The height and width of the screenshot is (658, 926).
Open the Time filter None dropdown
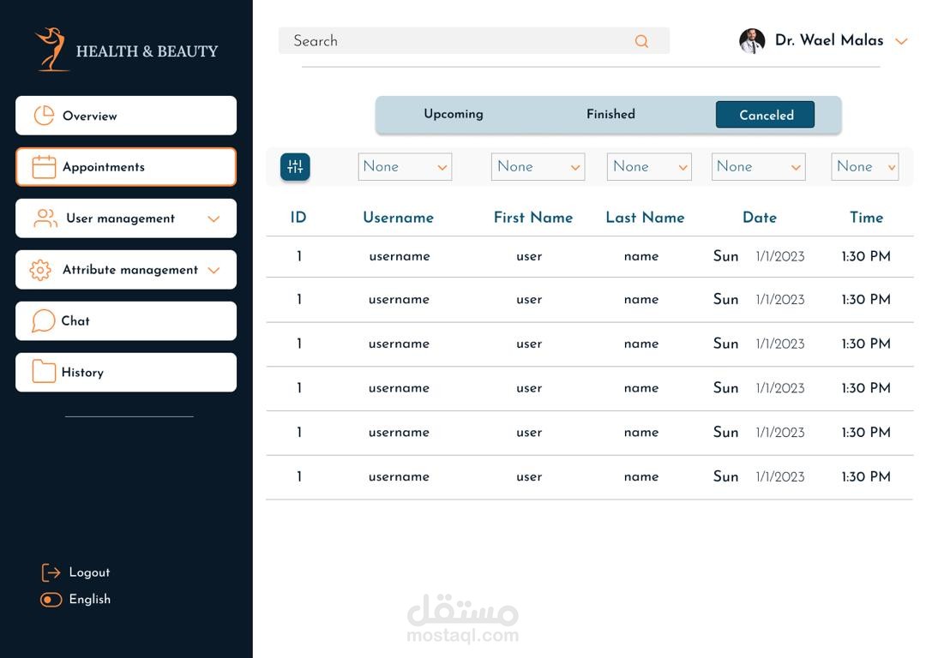pyautogui.click(x=864, y=167)
